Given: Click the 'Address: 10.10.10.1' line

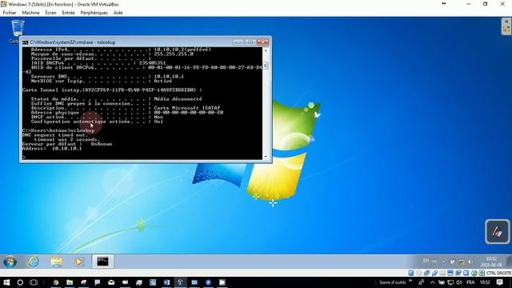Looking at the screenshot, I should click(52, 149).
